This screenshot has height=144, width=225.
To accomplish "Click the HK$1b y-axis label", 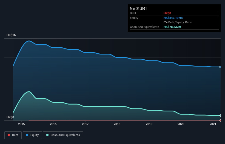I will (x=11, y=35).
